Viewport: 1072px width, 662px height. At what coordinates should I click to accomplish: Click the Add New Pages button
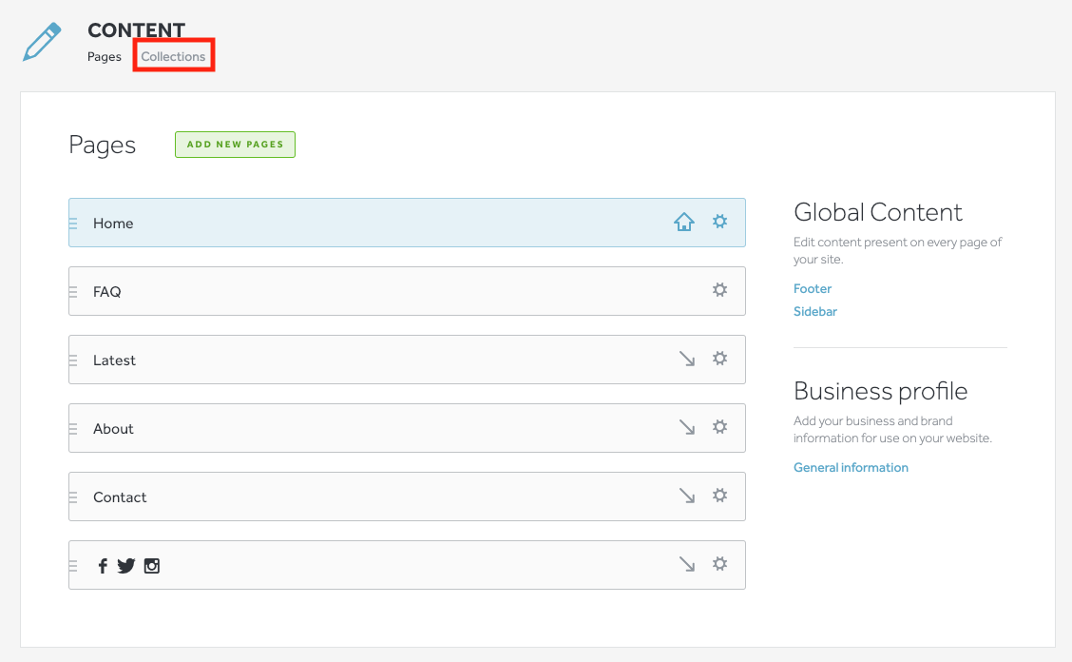tap(235, 145)
